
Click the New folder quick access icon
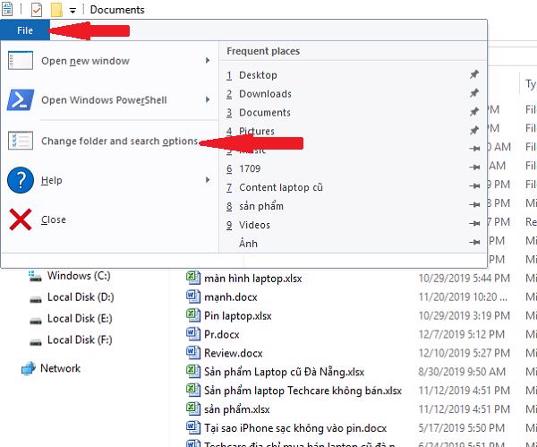(56, 10)
